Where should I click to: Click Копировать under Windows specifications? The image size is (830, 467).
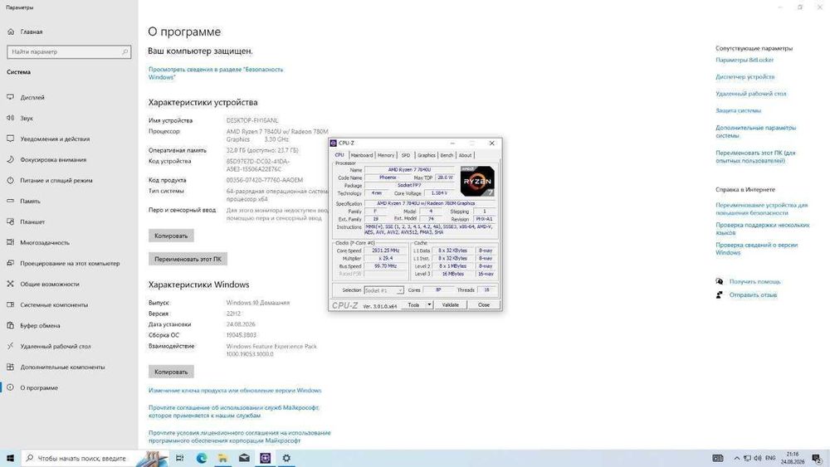171,372
